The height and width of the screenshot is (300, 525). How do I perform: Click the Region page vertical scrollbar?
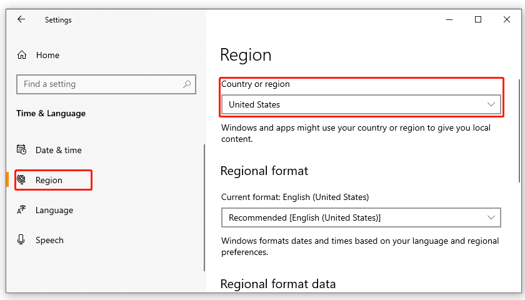point(520,125)
